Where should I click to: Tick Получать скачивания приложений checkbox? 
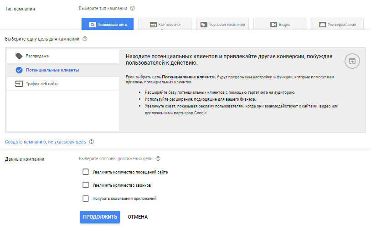click(x=85, y=199)
